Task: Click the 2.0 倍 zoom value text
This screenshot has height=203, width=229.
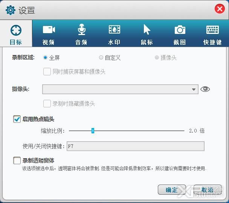Action: pos(197,131)
